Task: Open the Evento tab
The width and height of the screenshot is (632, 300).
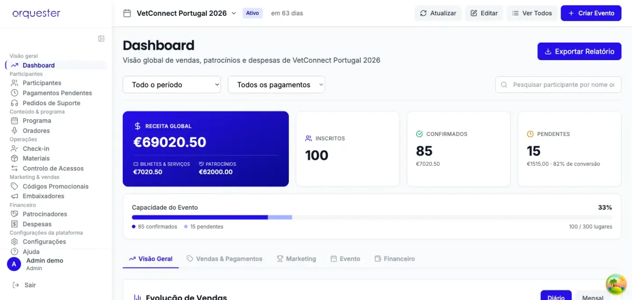Action: tap(345, 259)
